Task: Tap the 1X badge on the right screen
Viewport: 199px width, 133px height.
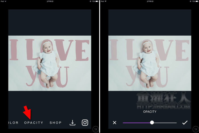Action: point(196,129)
